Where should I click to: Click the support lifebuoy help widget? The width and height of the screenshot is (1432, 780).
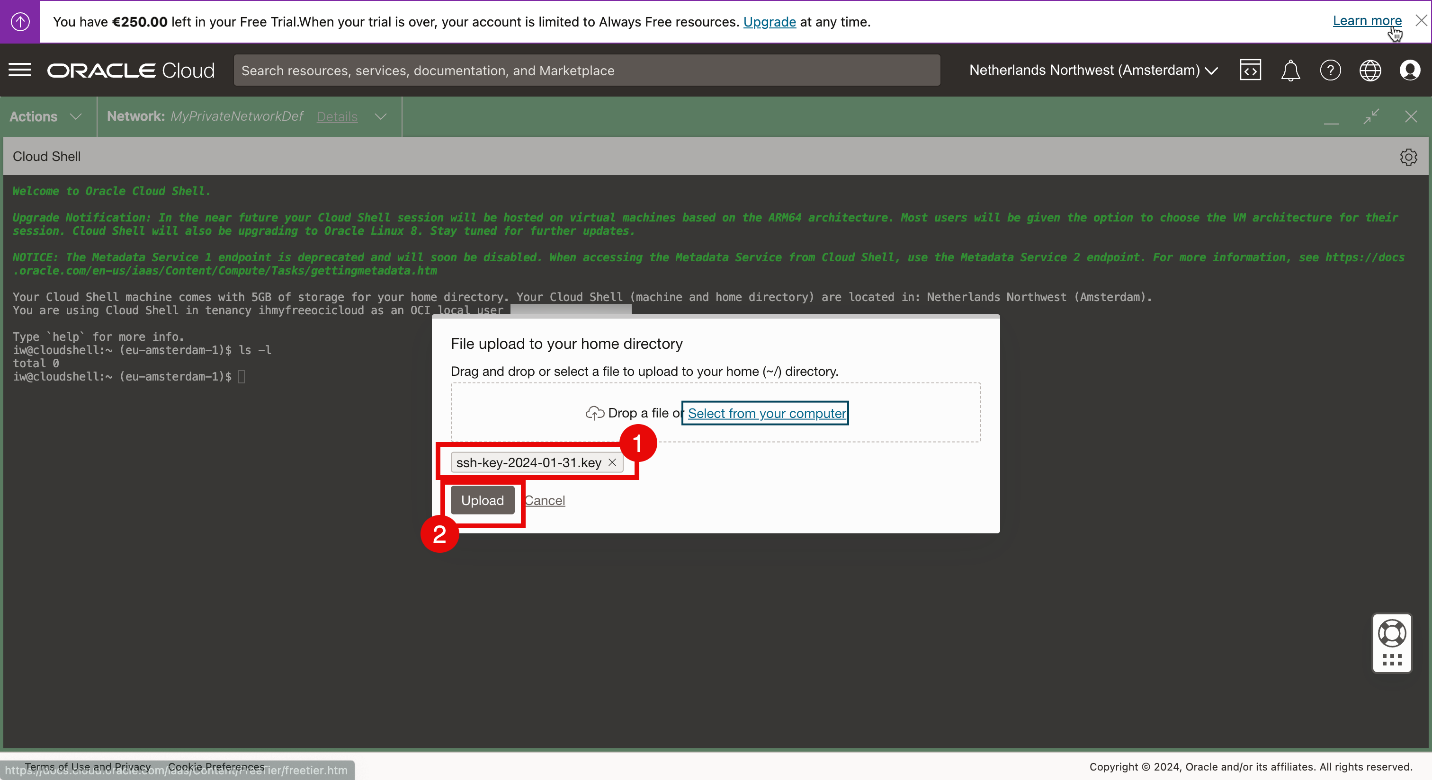coord(1391,633)
